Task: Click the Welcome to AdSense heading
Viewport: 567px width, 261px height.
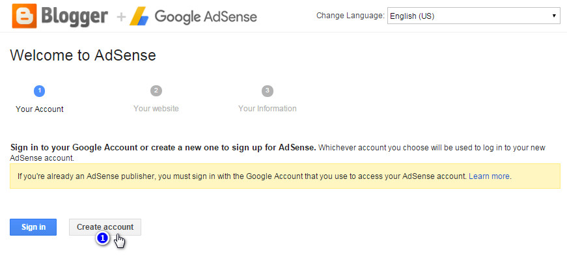Action: [x=83, y=55]
